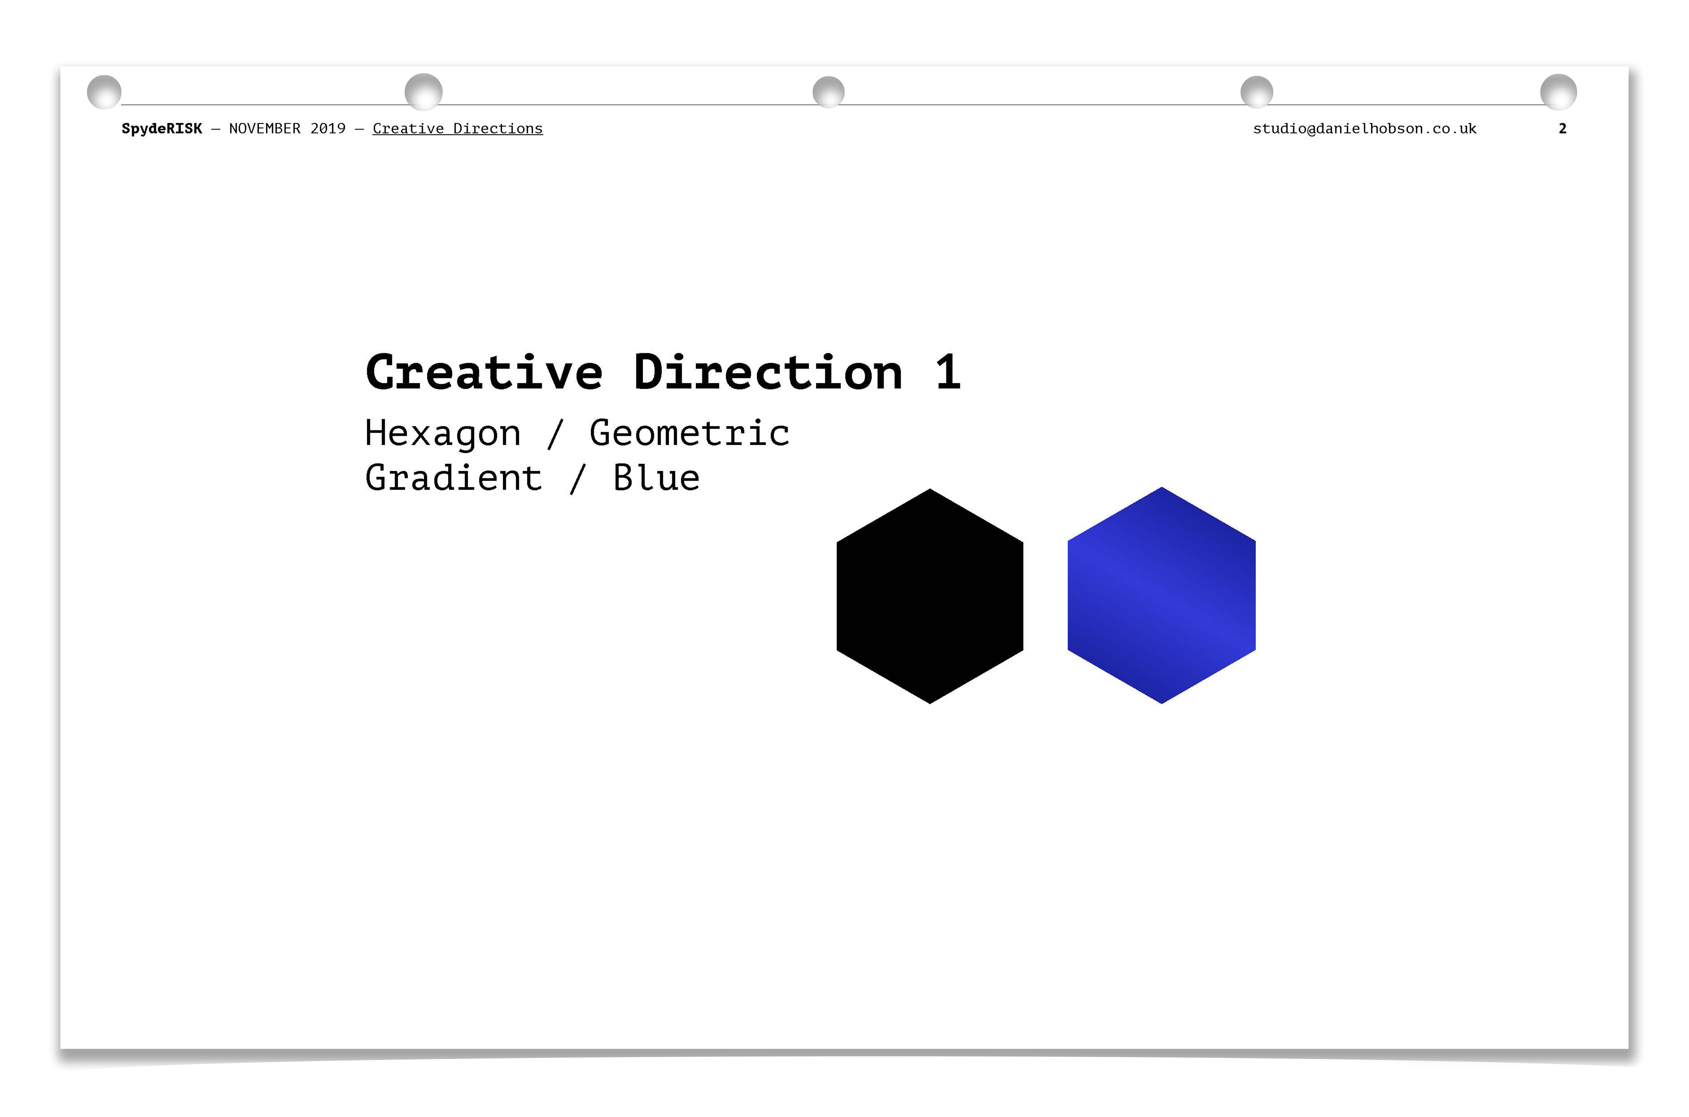Open the Creative Directions underlined link
This screenshot has height=1117, width=1689.
(x=458, y=129)
